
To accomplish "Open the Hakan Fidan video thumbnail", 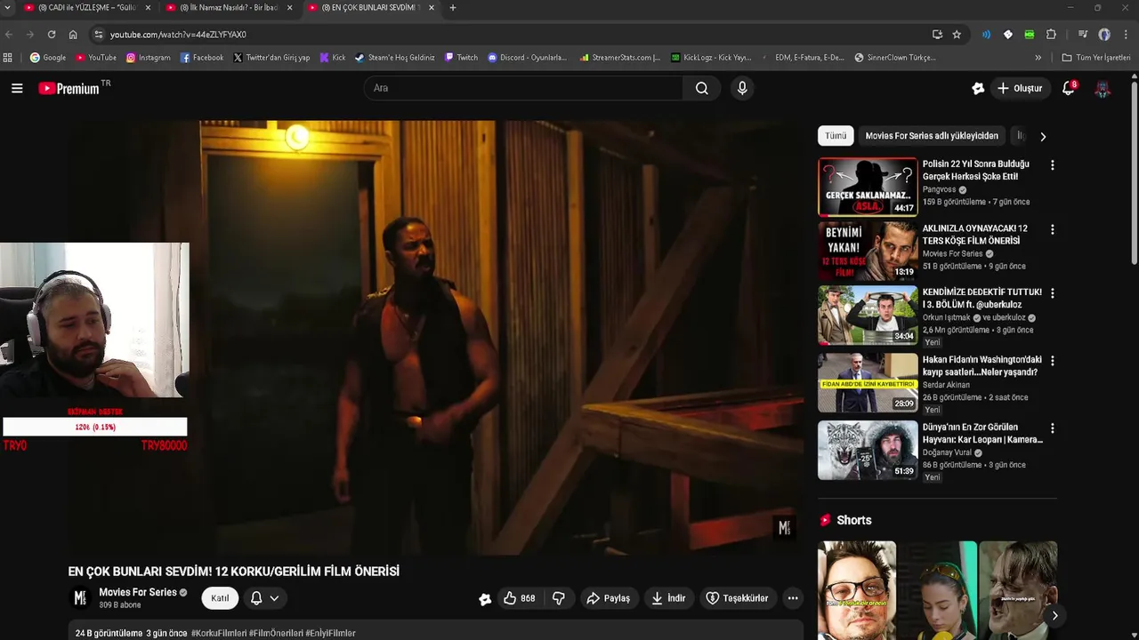I will click(x=868, y=383).
